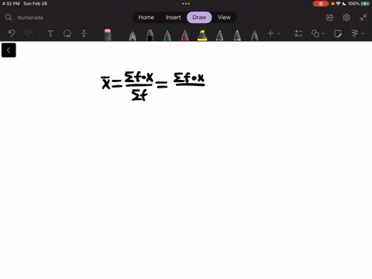
Task: Select the Lasso select tool
Action: point(67,33)
